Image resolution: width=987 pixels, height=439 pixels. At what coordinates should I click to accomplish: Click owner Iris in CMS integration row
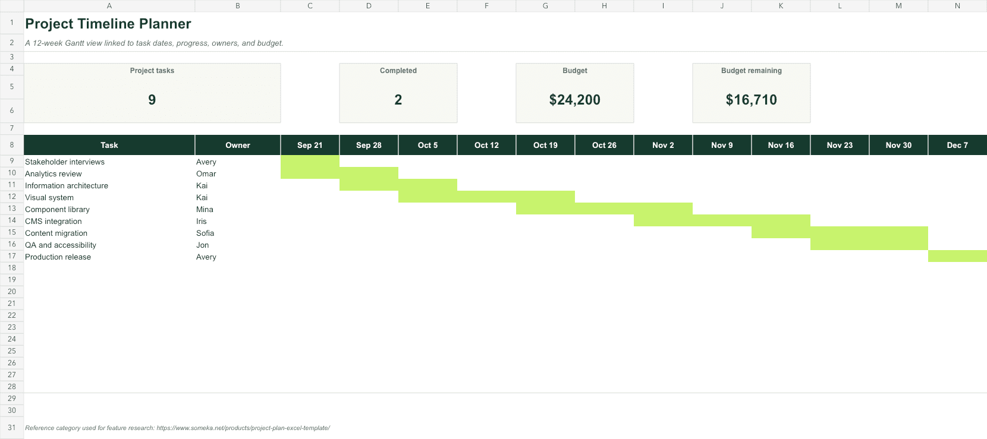pos(238,221)
